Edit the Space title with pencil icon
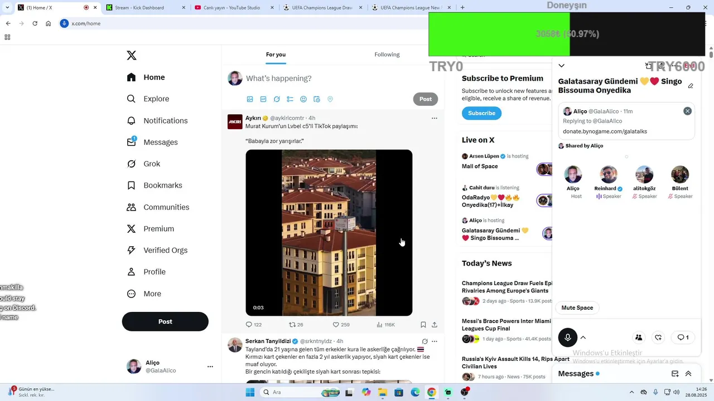Screen dimensions: 714x401 pyautogui.click(x=691, y=86)
